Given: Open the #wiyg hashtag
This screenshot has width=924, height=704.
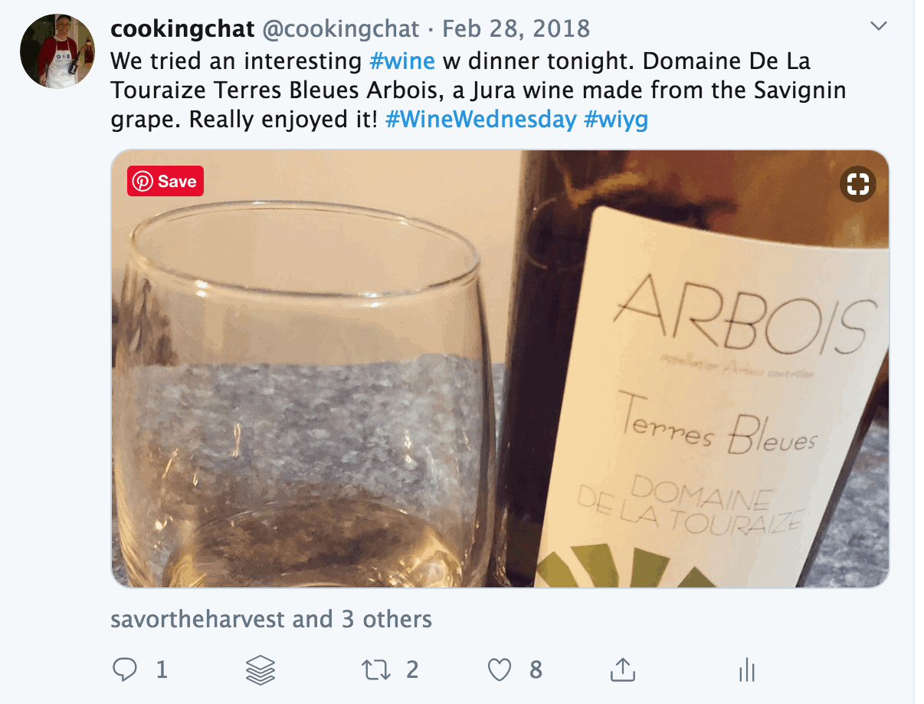Looking at the screenshot, I should pyautogui.click(x=615, y=120).
